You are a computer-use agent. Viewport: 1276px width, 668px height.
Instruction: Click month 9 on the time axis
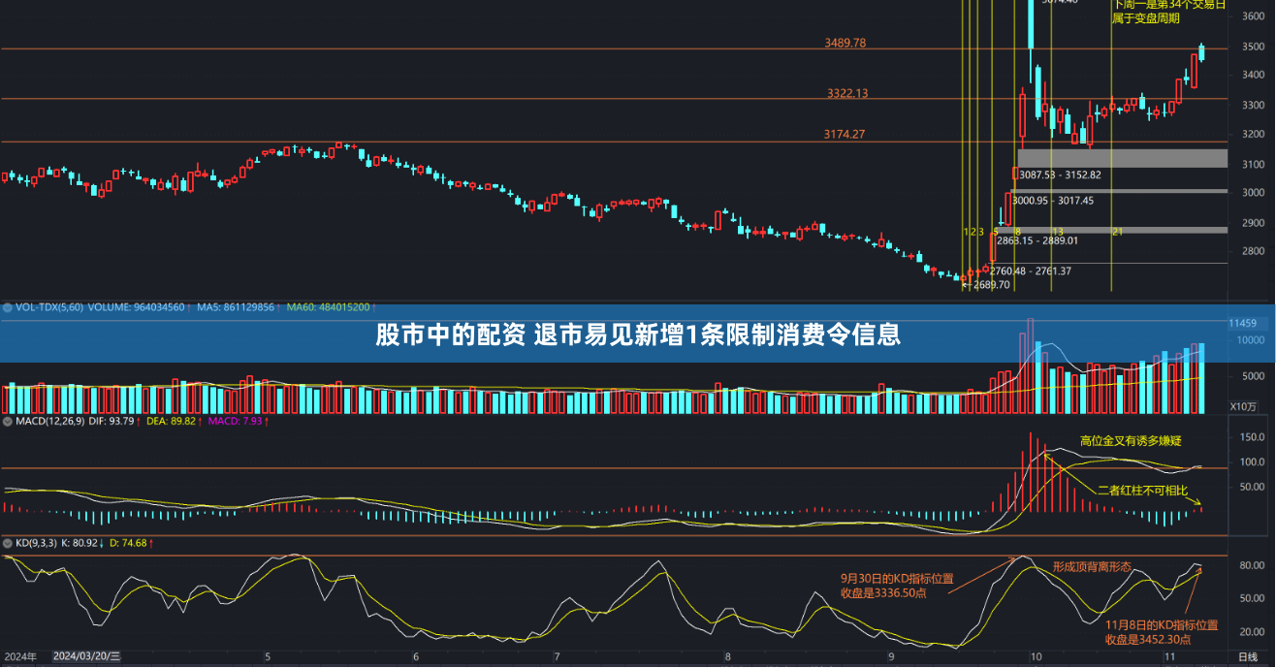(x=890, y=657)
